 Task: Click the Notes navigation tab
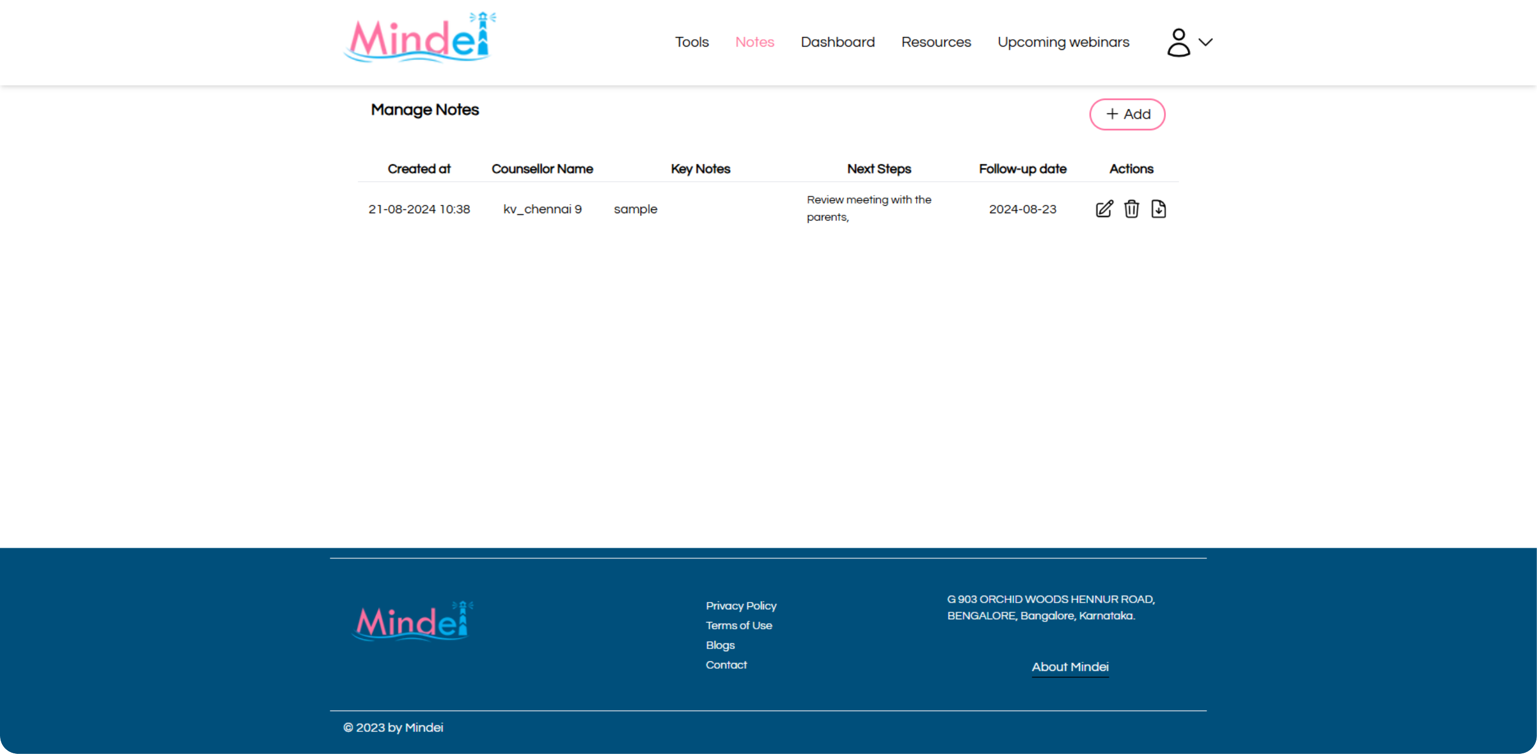[x=756, y=42]
